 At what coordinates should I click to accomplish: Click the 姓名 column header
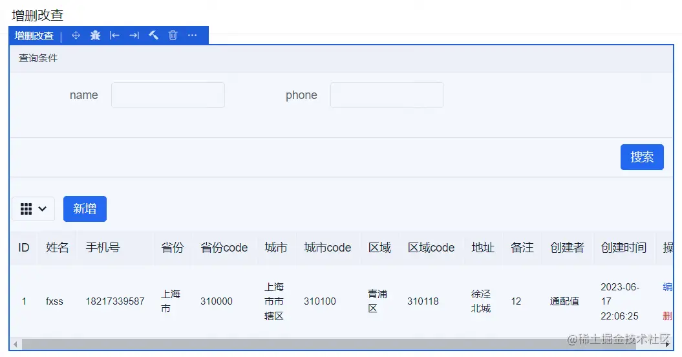coord(58,248)
